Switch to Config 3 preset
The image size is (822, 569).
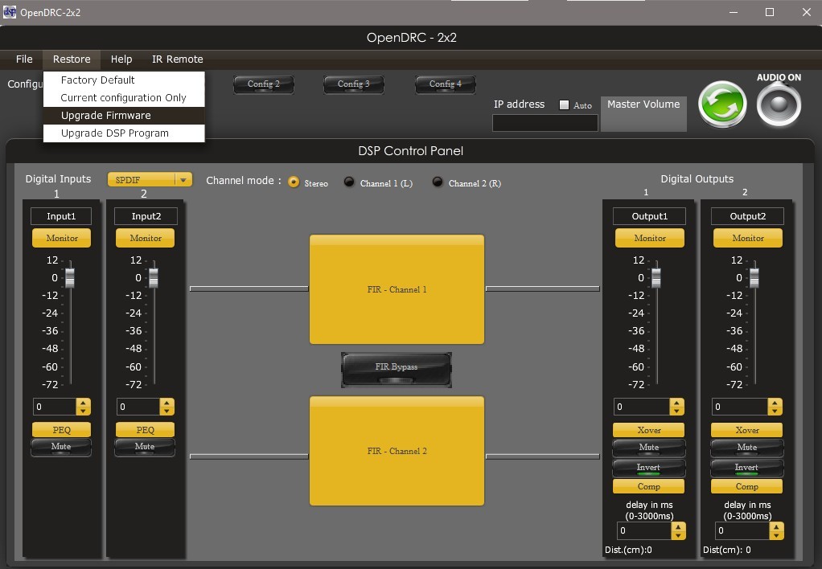[353, 84]
